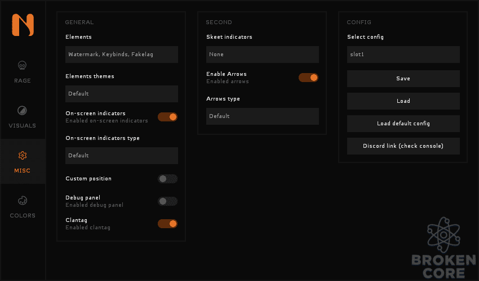Click the "Enabled arrows" description
The width and height of the screenshot is (479, 281).
[x=228, y=81]
